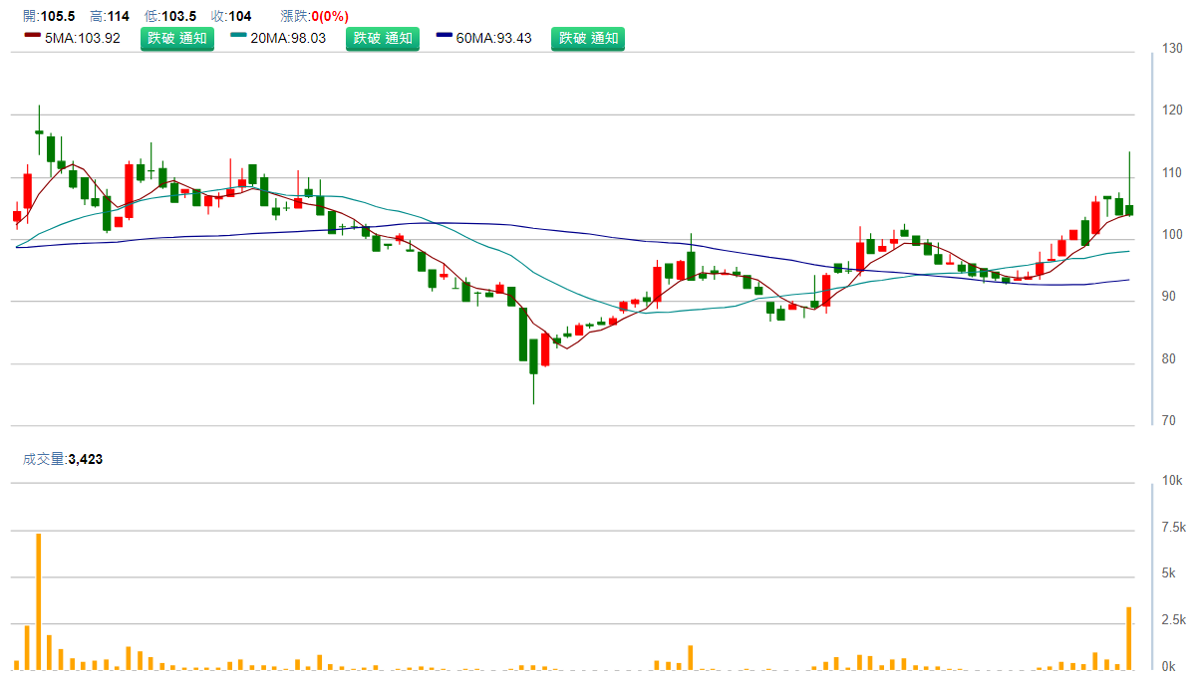Click the 130 price axis label
The width and height of the screenshot is (1200, 682).
tap(1172, 49)
